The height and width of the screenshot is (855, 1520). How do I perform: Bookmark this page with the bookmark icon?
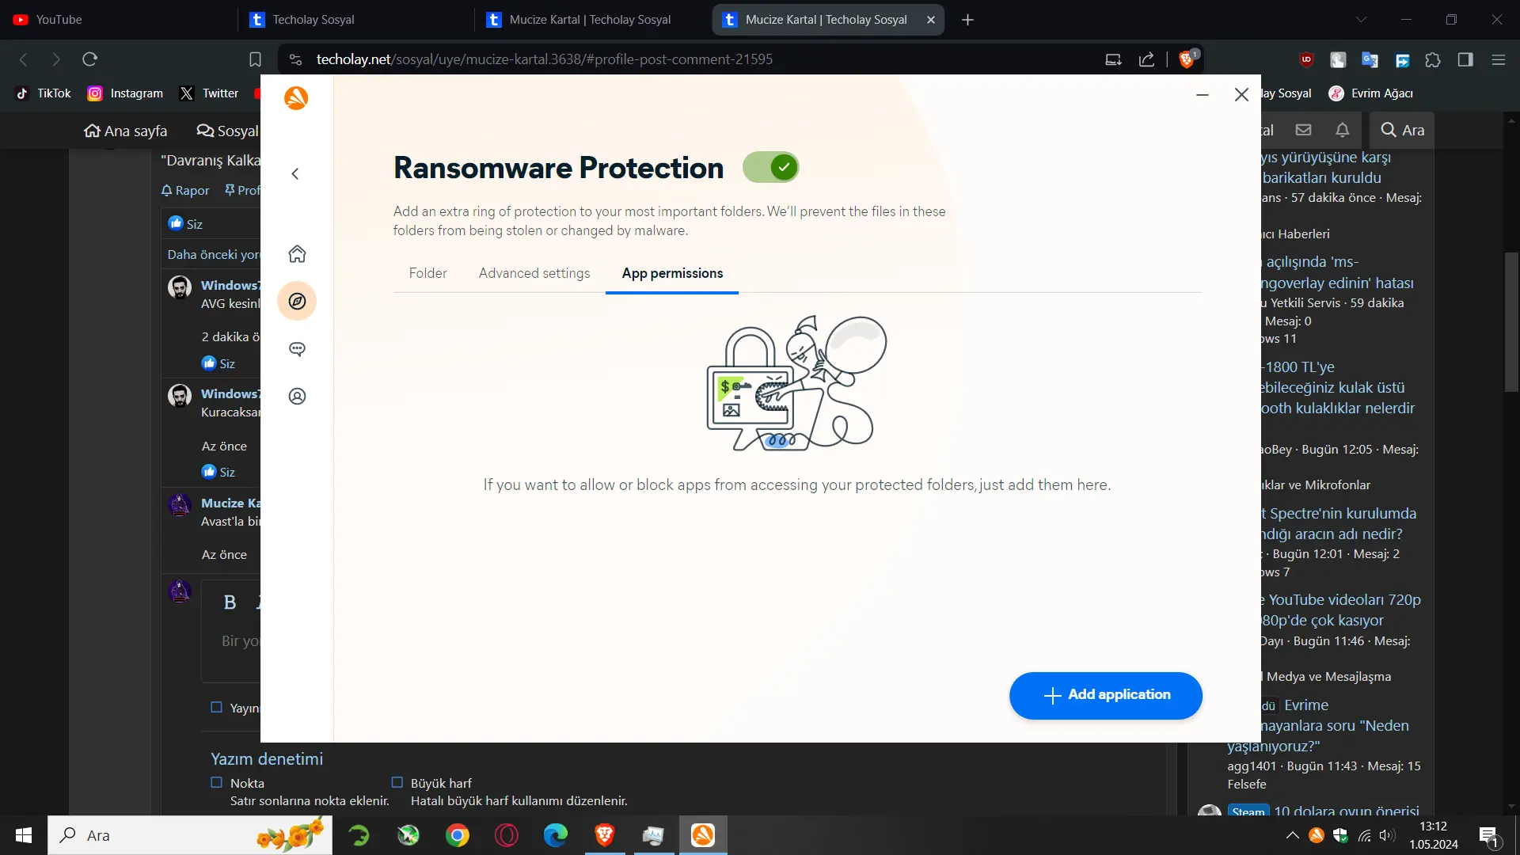(255, 59)
